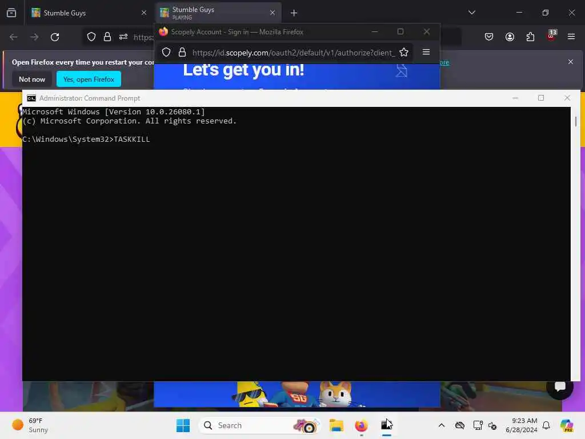Open extension icon with badge 13
The width and height of the screenshot is (585, 439).
[551, 36]
